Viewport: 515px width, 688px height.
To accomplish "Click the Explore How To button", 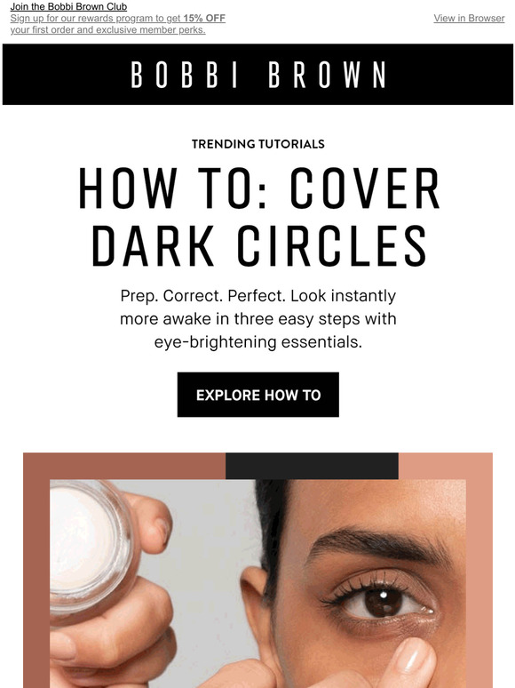I will tap(258, 395).
